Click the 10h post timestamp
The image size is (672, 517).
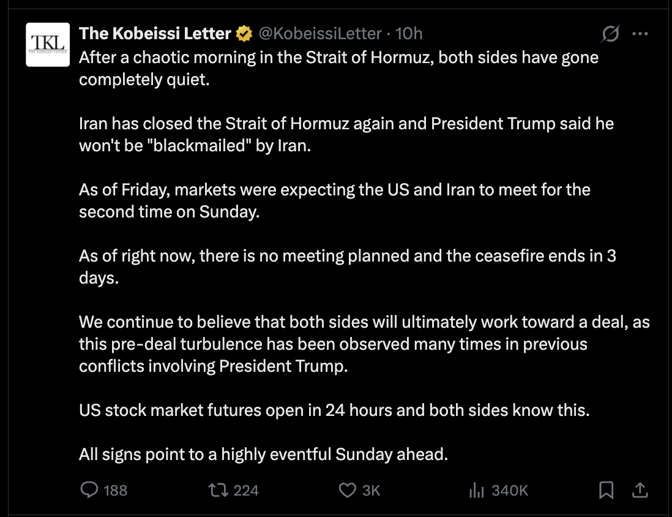pos(409,34)
